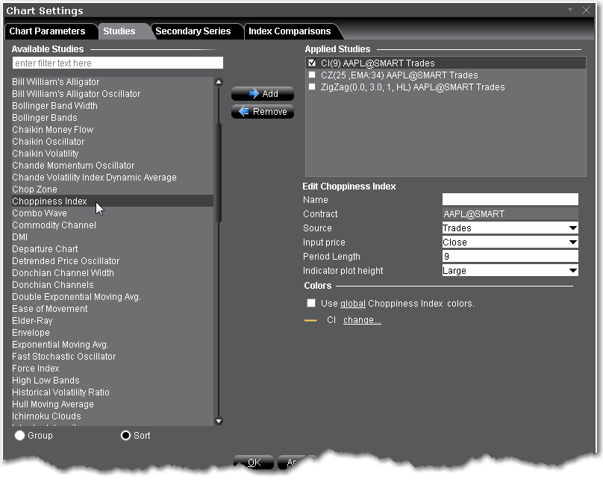The height and width of the screenshot is (482, 603).
Task: Open the Source dropdown
Action: (x=510, y=228)
